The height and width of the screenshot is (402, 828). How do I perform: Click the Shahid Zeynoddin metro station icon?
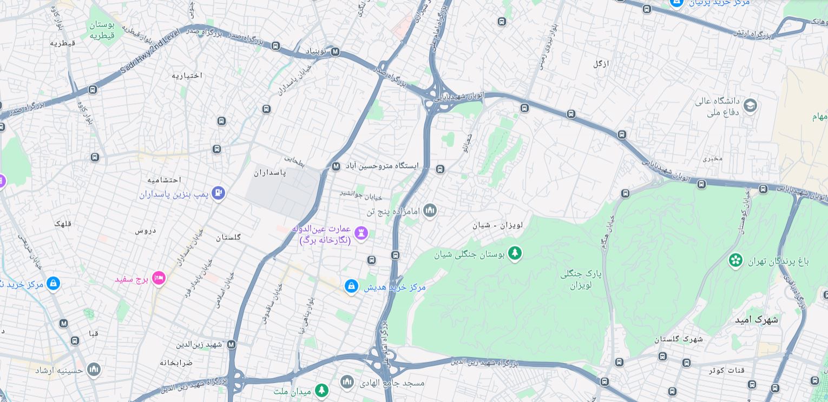232,345
